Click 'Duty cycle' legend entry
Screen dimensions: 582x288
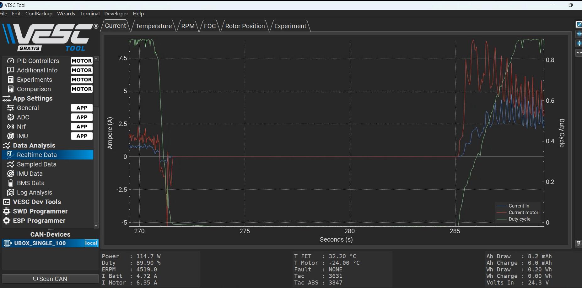[x=514, y=219]
